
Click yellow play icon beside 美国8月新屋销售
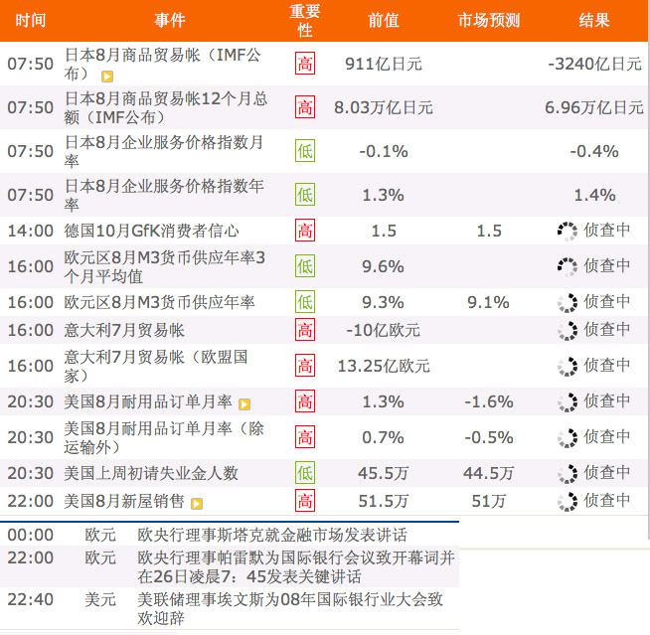coord(197,504)
